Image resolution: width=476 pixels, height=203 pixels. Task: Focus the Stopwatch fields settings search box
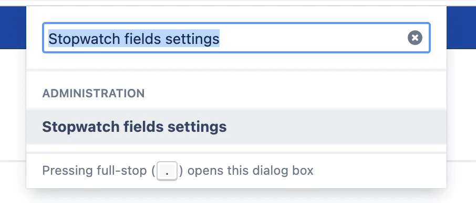pyautogui.click(x=236, y=38)
